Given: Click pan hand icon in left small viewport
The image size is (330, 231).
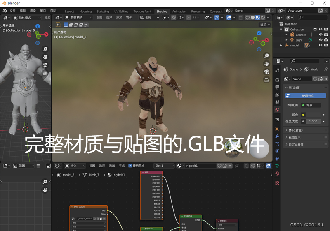Looking at the screenshot, I should tap(45, 57).
